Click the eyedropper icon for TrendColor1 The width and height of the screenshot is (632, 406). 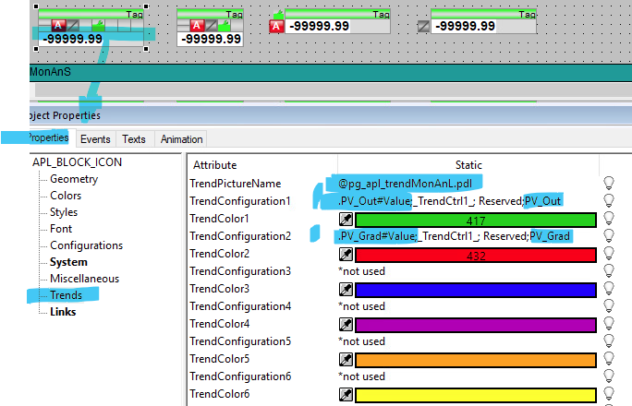tap(346, 219)
